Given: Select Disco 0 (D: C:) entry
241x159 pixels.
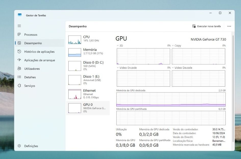Looking at the screenshot, I should click(88, 66).
